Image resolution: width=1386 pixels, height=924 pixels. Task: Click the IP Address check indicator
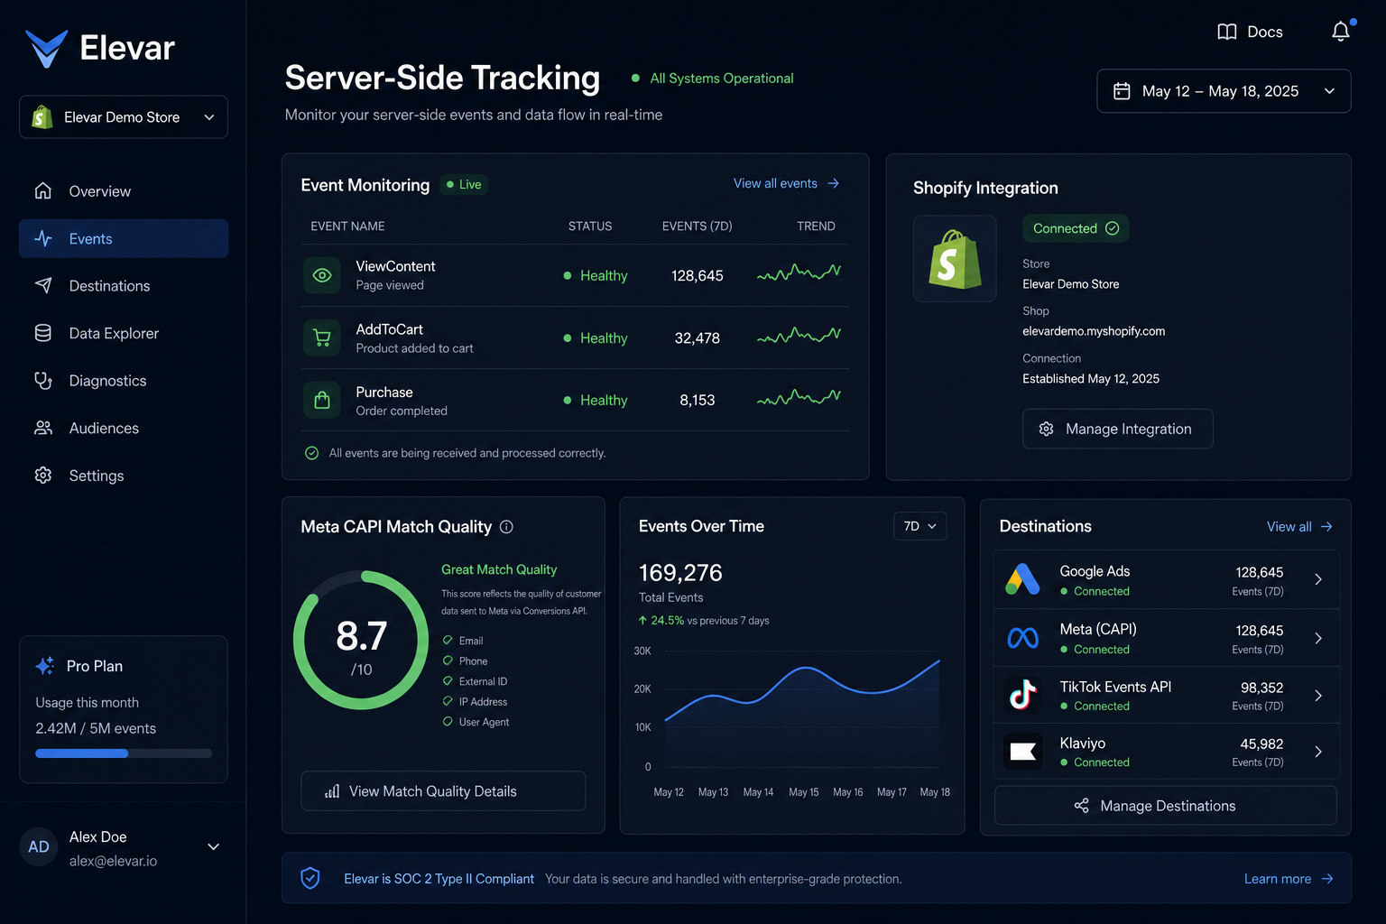448,701
